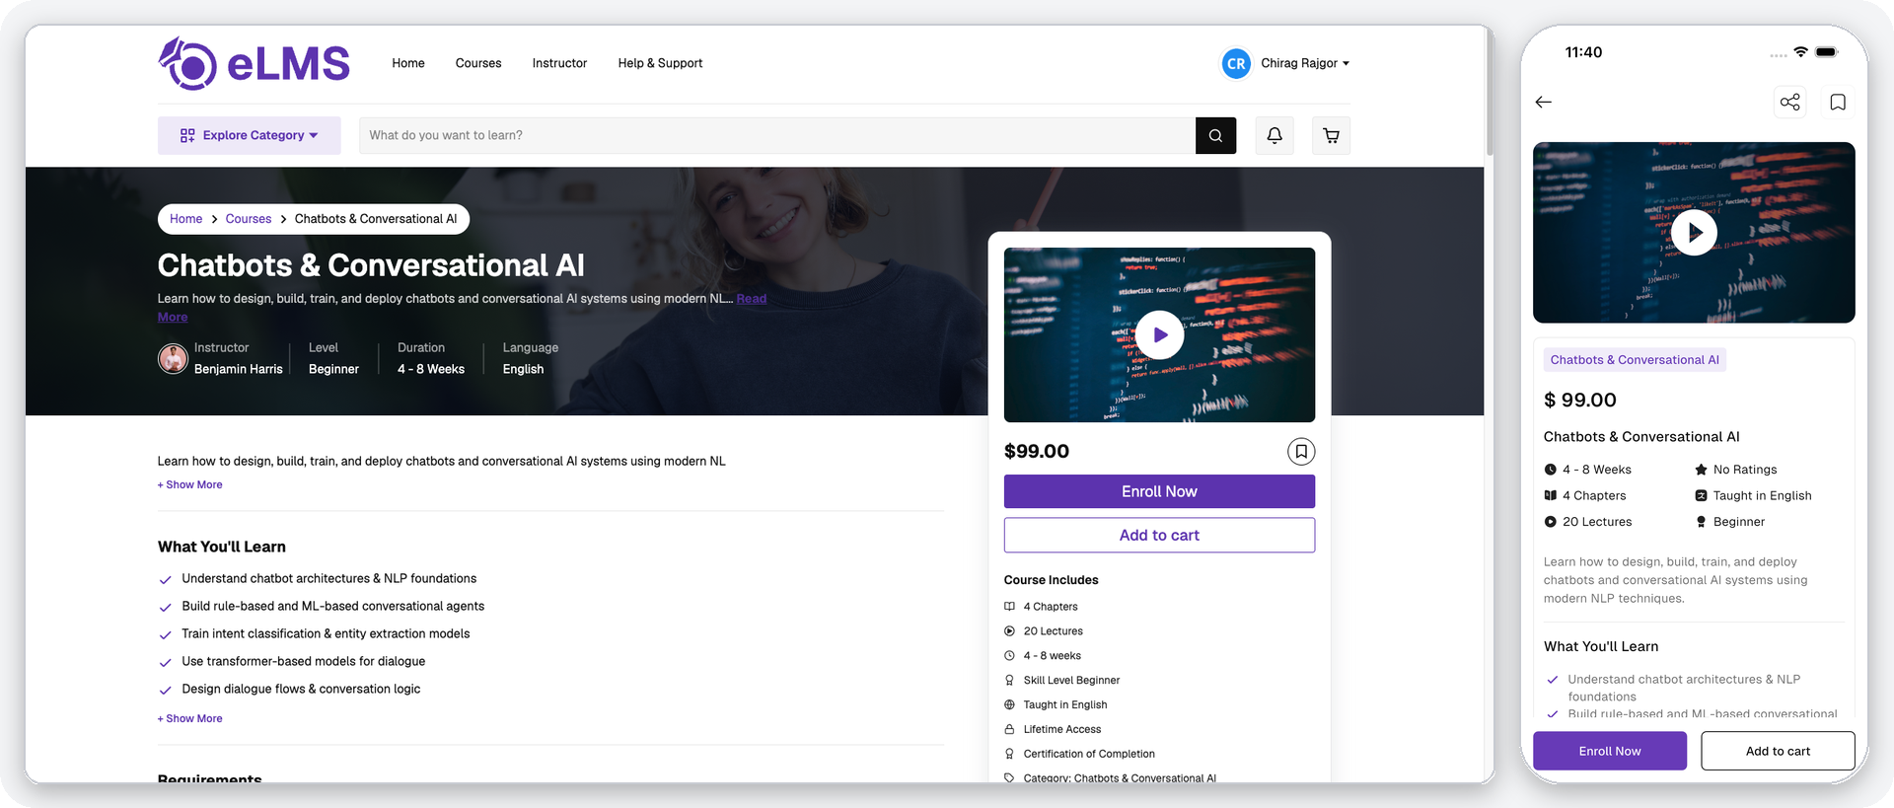This screenshot has width=1894, height=808.
Task: Open the Help & Support menu
Action: (660, 63)
